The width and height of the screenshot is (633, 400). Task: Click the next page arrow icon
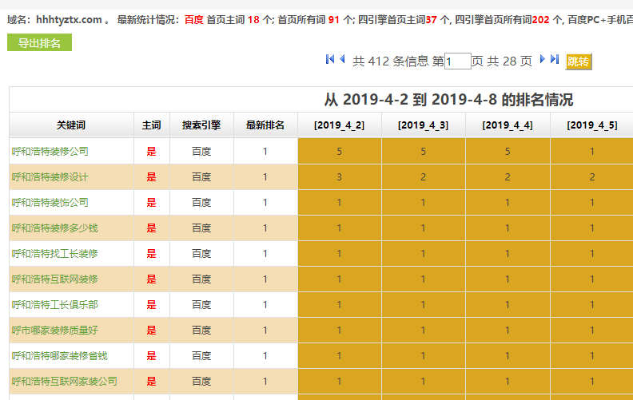coord(543,59)
